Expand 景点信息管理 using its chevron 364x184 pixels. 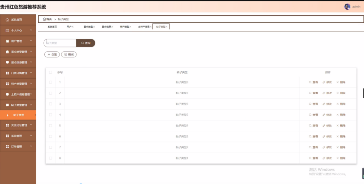coord(31,62)
